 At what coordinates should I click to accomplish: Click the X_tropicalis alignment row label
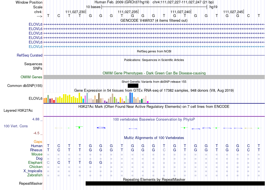coord(33,171)
